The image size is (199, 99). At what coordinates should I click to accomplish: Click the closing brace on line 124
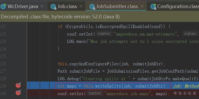58,49
